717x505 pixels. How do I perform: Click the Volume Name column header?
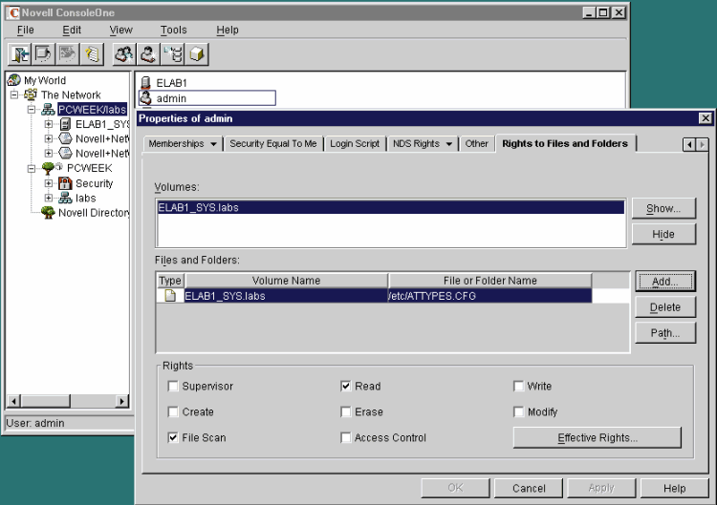pos(286,281)
